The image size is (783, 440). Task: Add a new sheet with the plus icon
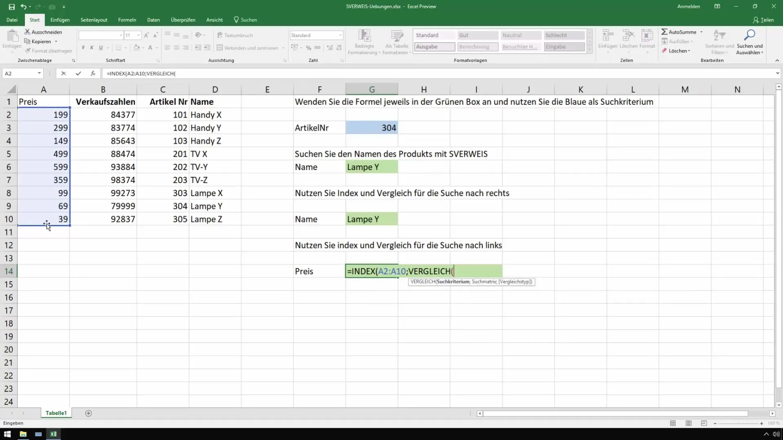pos(88,413)
